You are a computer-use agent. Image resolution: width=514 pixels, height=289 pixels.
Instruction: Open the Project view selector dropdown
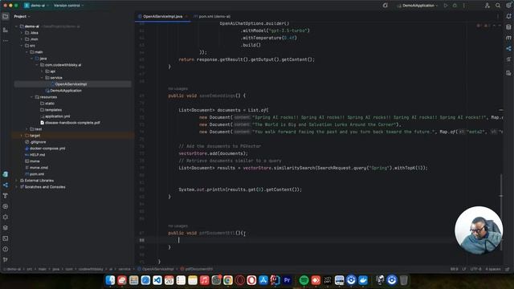tap(22, 16)
